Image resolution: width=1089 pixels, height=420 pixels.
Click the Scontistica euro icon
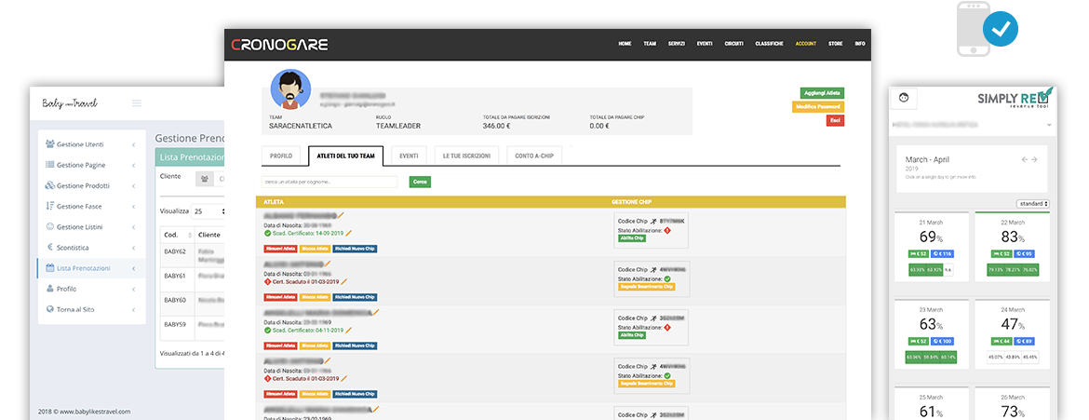(x=50, y=247)
